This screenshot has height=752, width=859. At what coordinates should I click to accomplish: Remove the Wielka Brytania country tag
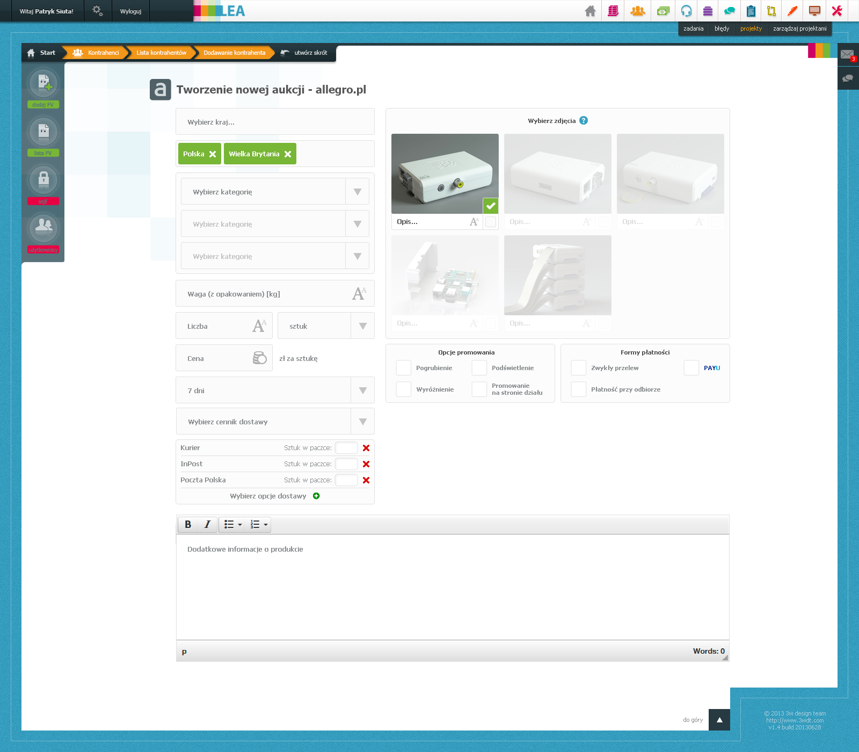point(288,154)
